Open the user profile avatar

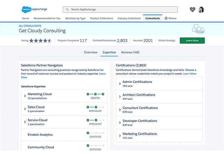tap(201, 10)
